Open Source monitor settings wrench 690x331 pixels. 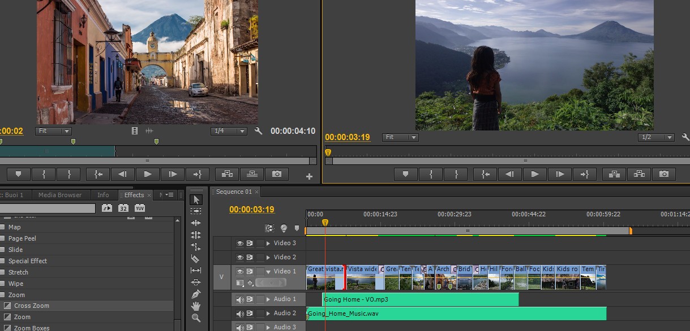pos(259,131)
